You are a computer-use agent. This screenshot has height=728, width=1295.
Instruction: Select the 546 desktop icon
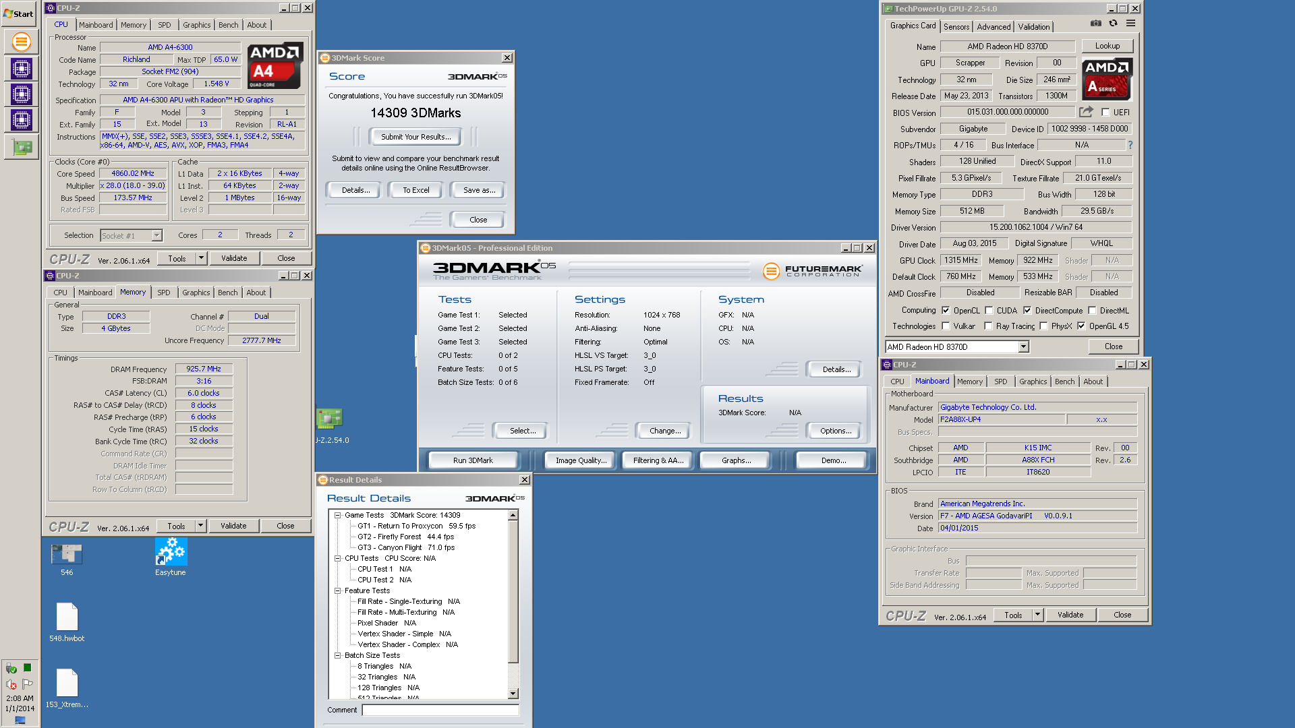[x=67, y=559]
